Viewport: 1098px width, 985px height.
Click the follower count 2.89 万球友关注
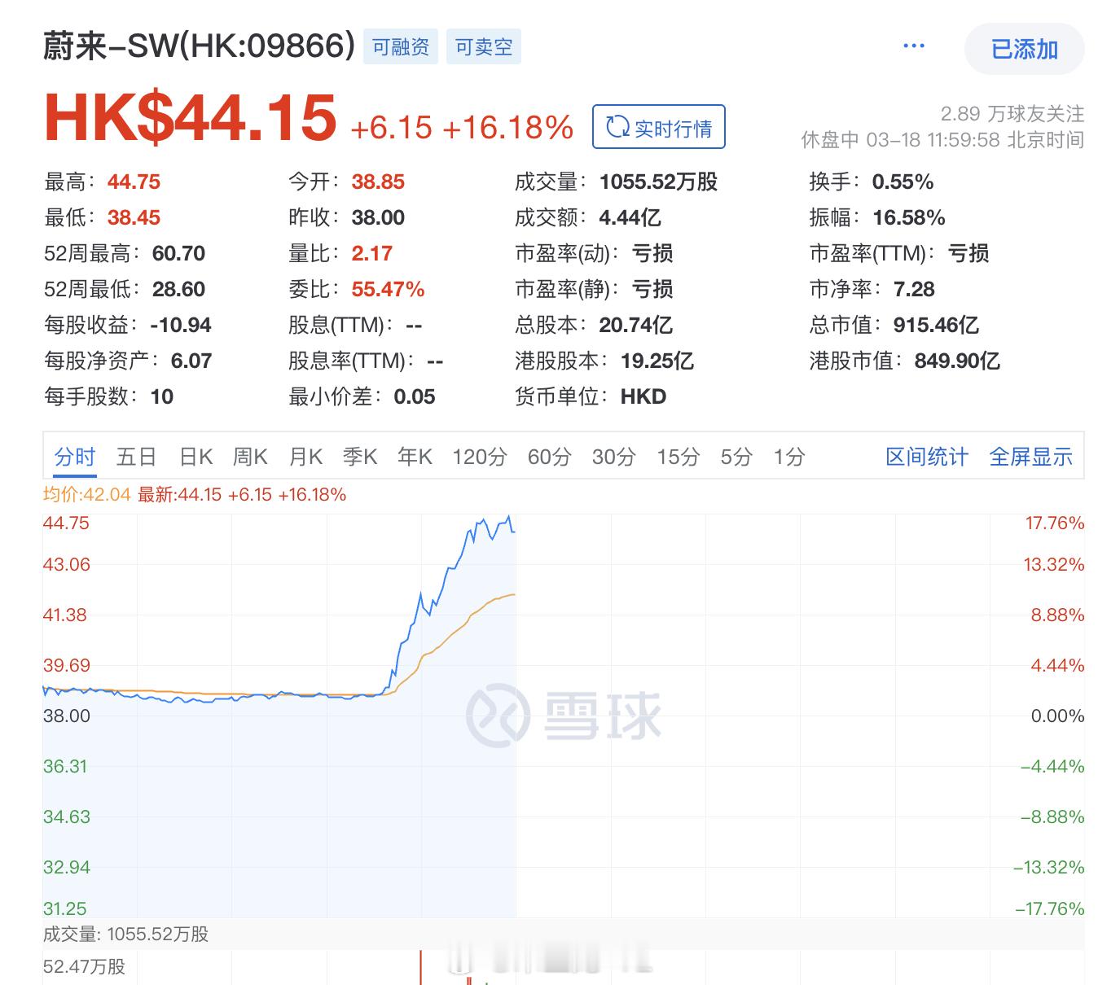[x=1012, y=113]
